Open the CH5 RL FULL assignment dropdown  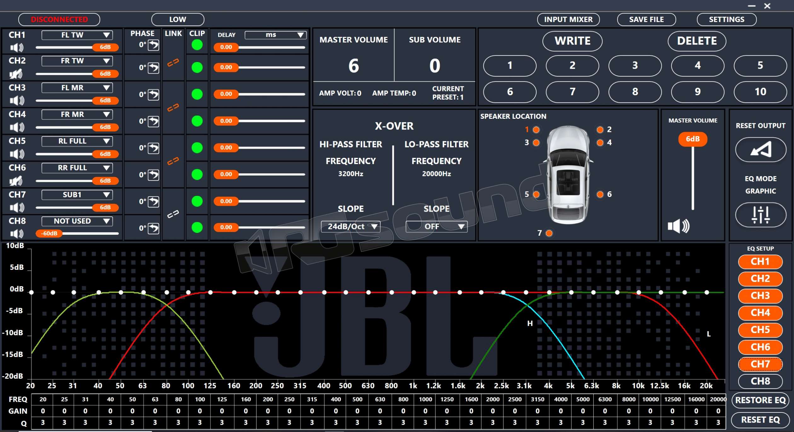coord(77,141)
